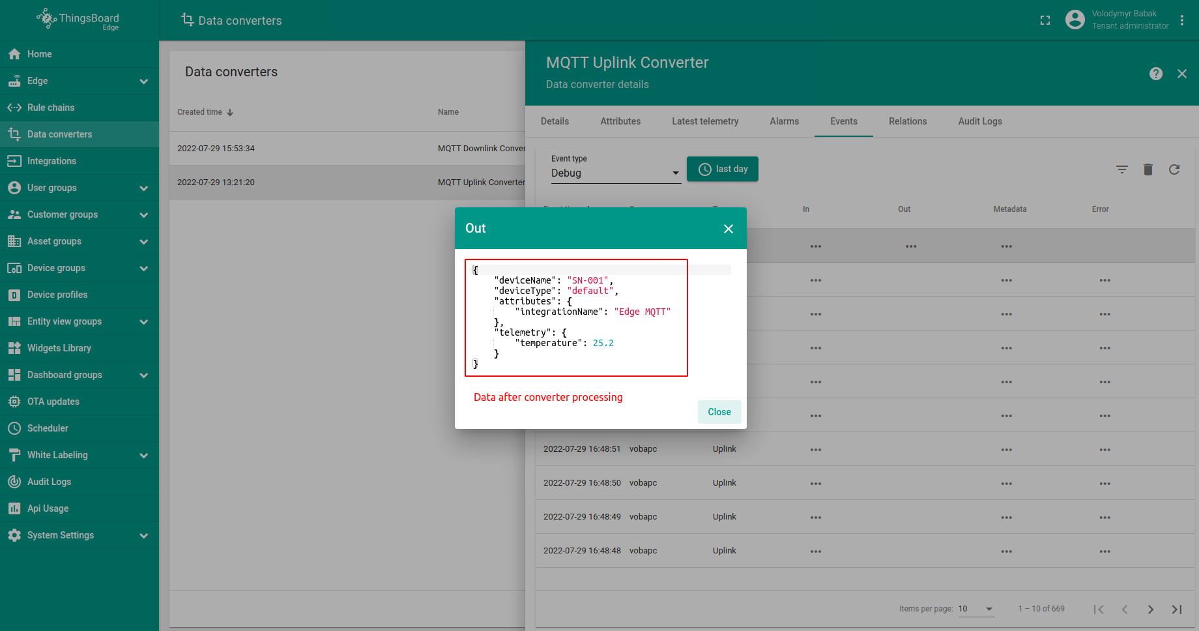The image size is (1199, 631).
Task: Go to Widgets Library
Action: pos(79,348)
